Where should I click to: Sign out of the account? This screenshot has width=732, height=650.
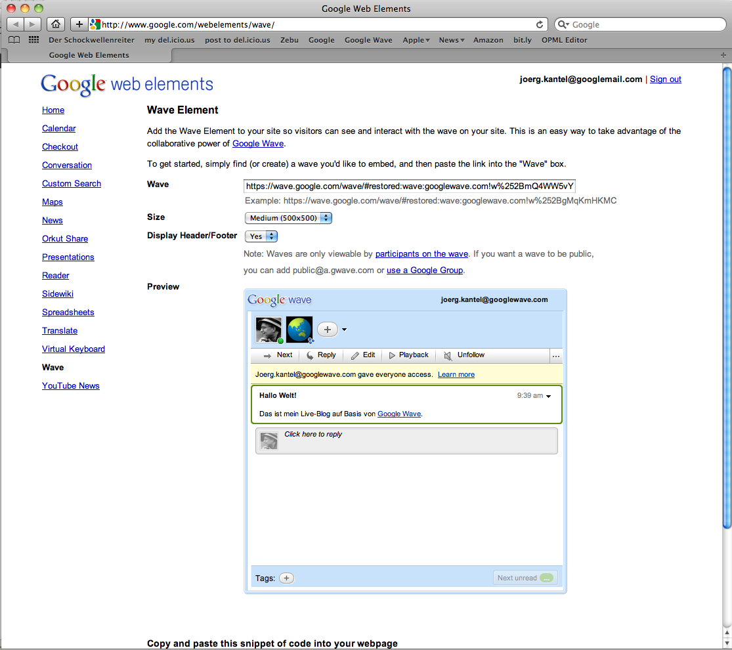click(x=665, y=79)
